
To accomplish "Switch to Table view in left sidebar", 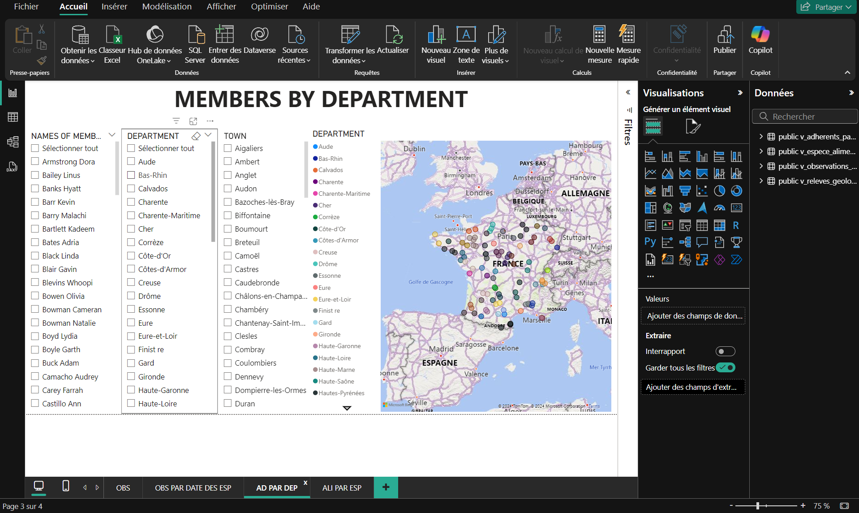I will tap(13, 117).
